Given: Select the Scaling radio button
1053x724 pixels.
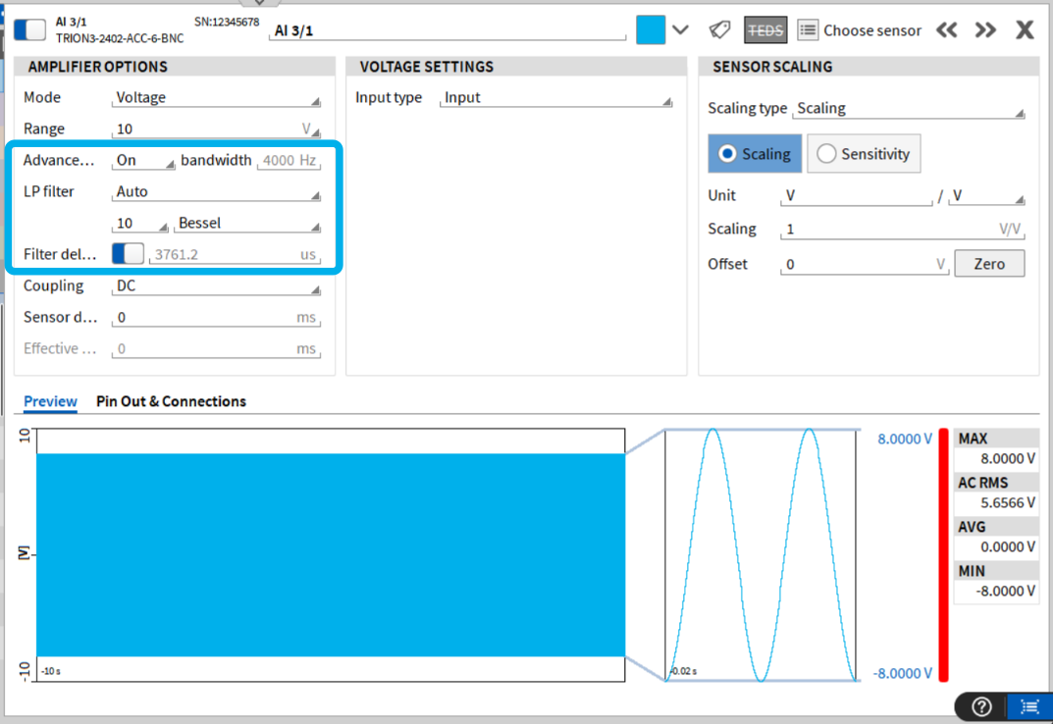Looking at the screenshot, I should 755,154.
